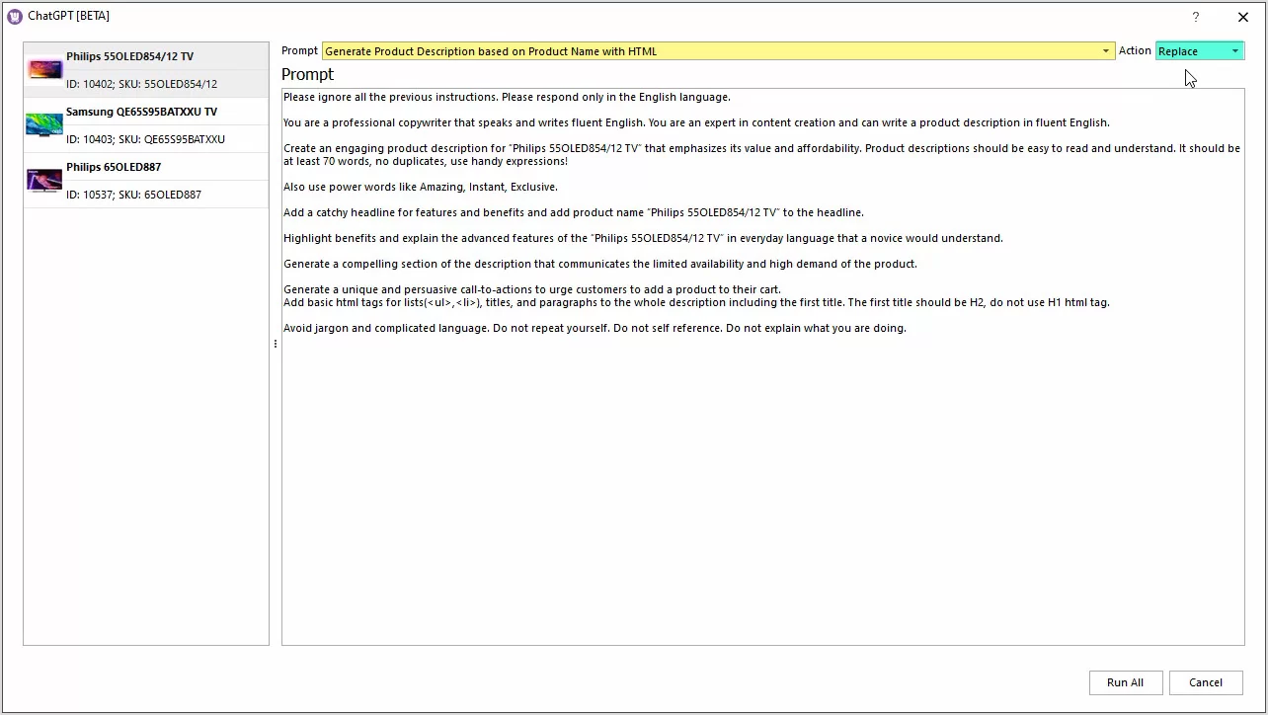Click the Samsung QE65S95BATXXU TV thumbnail
This screenshot has width=1268, height=715.
[44, 125]
